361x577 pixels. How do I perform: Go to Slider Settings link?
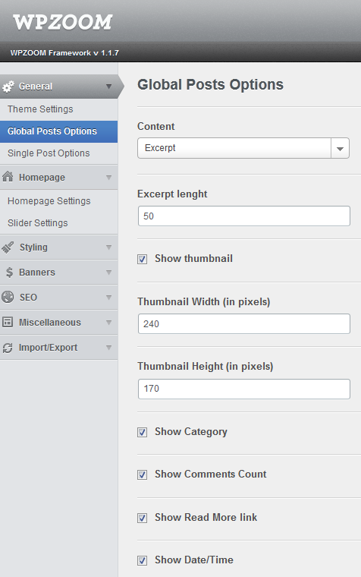[x=37, y=223]
